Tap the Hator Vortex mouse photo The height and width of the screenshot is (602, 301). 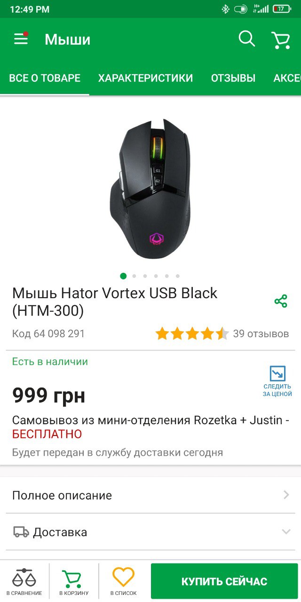[150, 188]
